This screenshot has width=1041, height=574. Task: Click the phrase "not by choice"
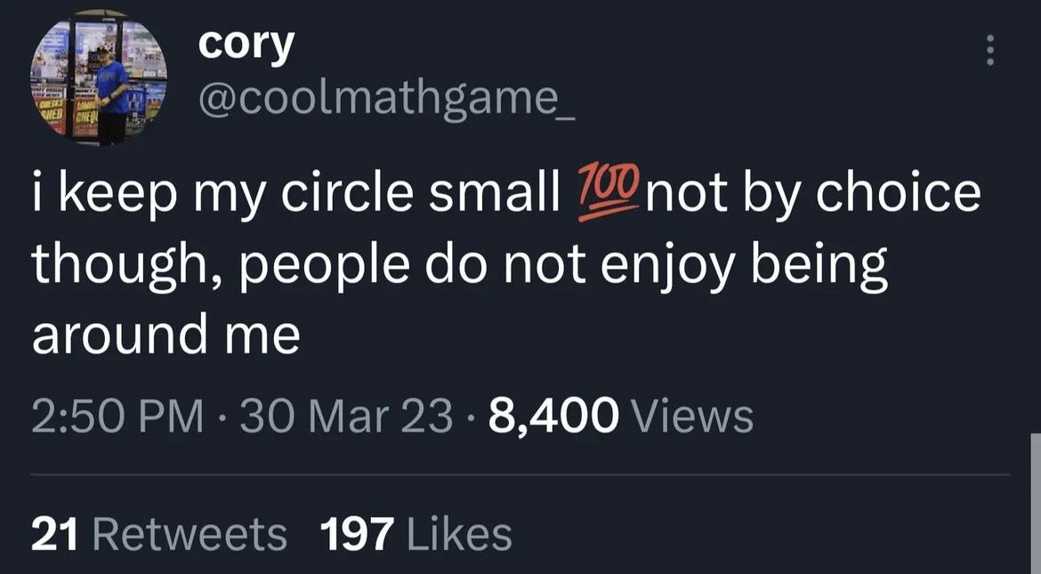[814, 196]
